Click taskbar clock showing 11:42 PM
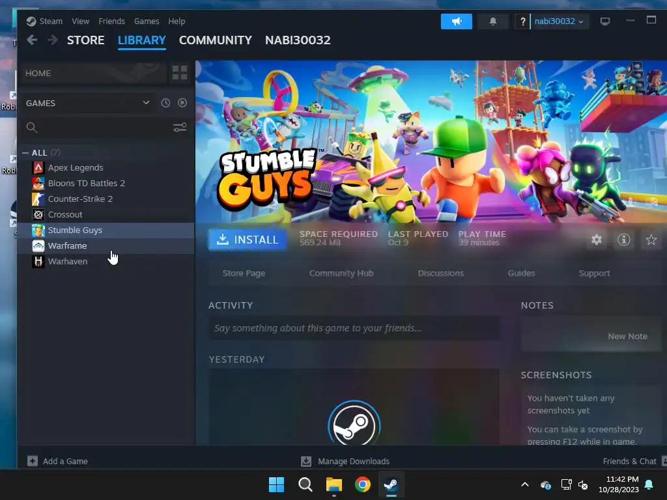This screenshot has height=500, width=667. pos(619,484)
